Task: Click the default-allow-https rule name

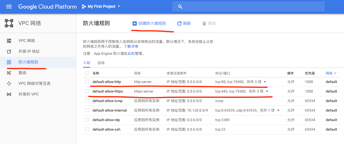Action: 108,91
